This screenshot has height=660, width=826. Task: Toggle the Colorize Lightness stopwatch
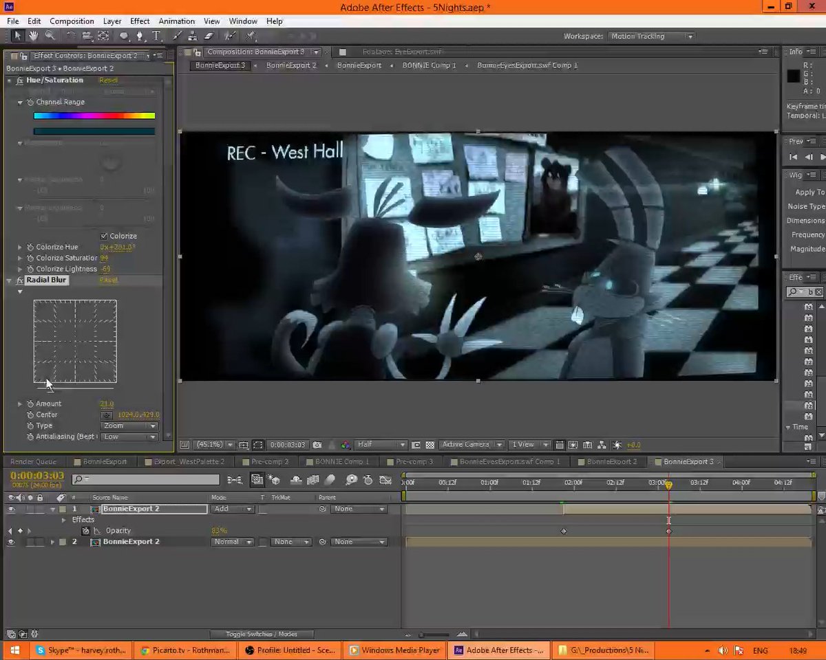[30, 269]
